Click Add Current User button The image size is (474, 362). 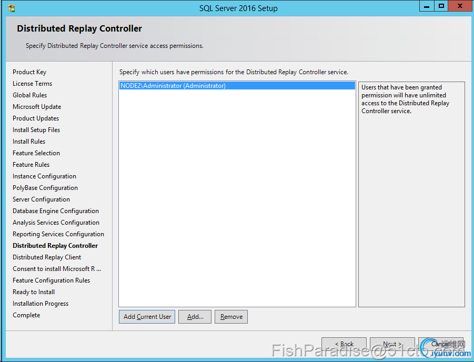point(147,317)
